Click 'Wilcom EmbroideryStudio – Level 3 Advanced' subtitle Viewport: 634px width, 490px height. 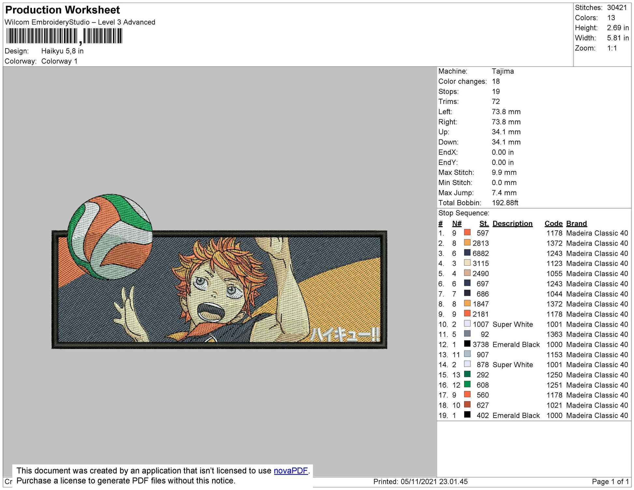click(80, 22)
